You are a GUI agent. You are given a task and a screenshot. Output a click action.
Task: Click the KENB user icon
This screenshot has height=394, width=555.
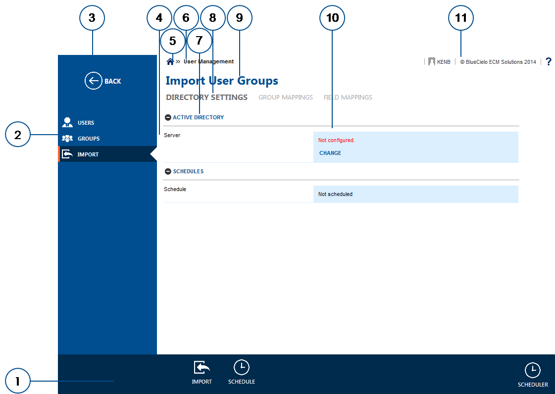[x=431, y=61]
